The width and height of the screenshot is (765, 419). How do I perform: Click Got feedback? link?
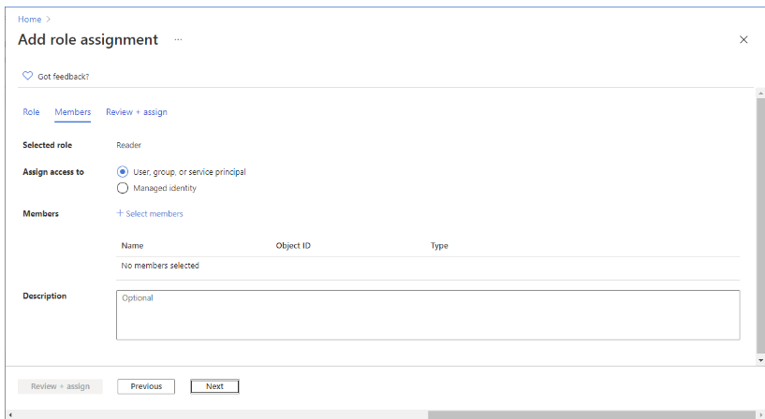point(64,77)
